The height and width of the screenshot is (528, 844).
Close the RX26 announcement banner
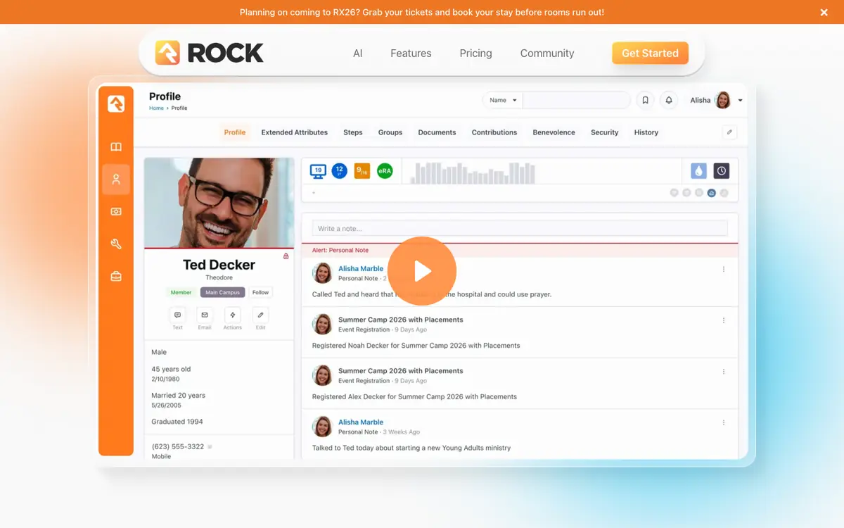click(824, 12)
